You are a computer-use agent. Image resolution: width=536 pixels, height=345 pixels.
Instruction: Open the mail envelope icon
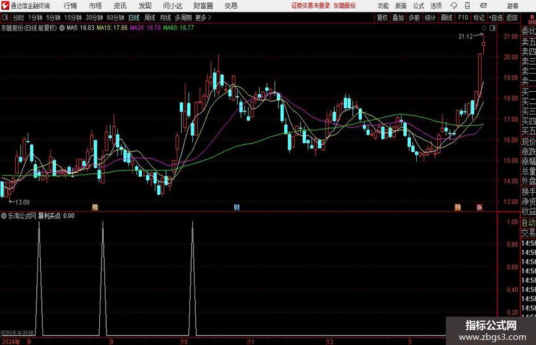(x=483, y=6)
